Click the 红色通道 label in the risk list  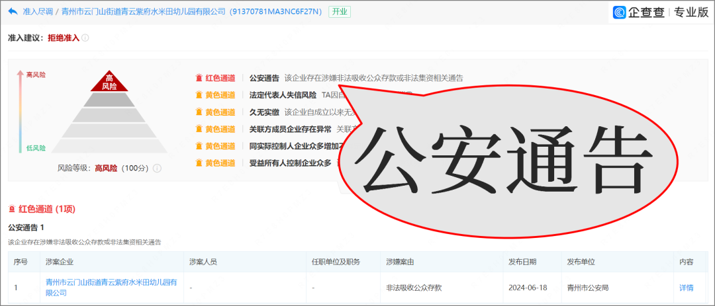[220, 78]
